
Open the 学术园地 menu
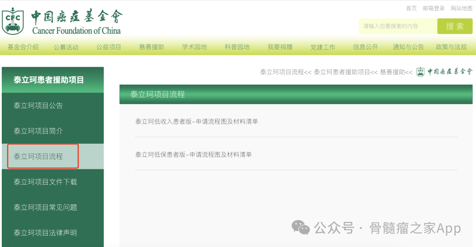[x=194, y=47]
